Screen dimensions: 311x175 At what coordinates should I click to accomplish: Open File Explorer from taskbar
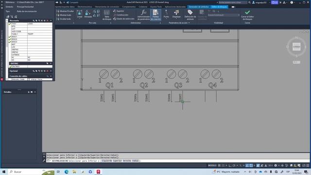click(x=74, y=172)
